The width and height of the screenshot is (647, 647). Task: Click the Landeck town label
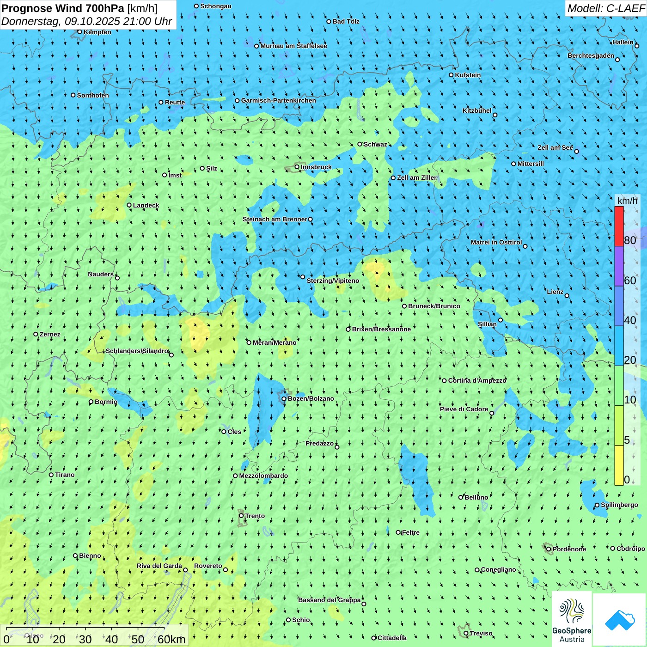tap(146, 205)
